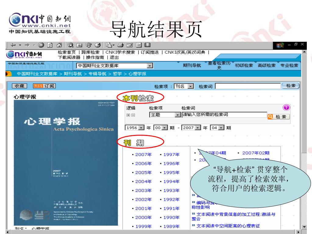This screenshot has width=312, height=234.
Task: Click the 退出 logout link
Action: point(114,57)
